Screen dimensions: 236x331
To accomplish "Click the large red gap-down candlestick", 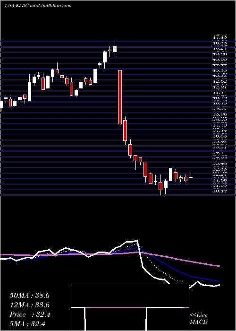I will pos(120,97).
